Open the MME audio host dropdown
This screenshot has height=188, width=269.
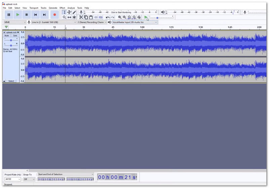click(x=15, y=22)
